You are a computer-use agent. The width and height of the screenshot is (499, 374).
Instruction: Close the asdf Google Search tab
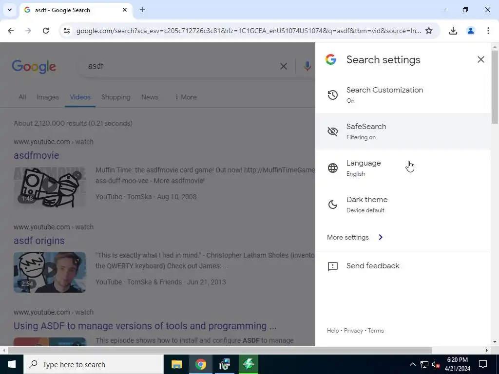coord(125,10)
